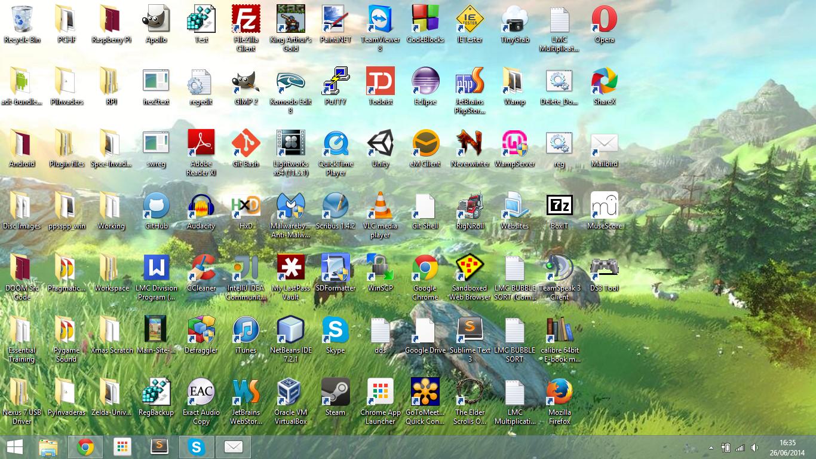Click the Neverwinter game icon
This screenshot has height=459, width=816.
(470, 148)
